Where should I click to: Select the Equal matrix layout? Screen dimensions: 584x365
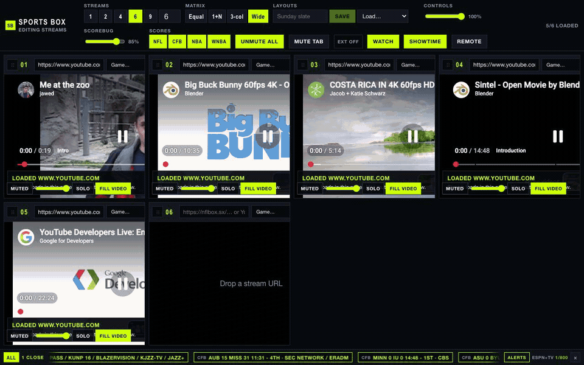tap(196, 16)
